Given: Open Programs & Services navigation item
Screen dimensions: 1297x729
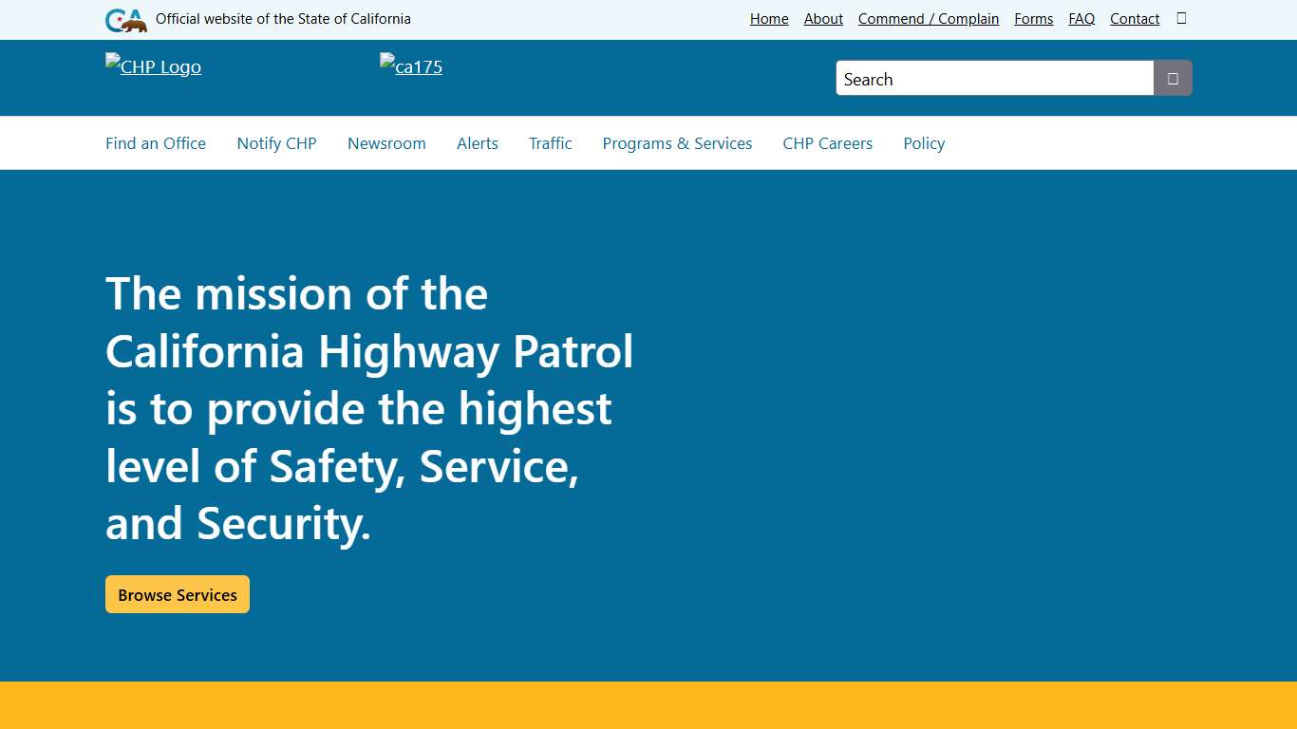Looking at the screenshot, I should [677, 142].
